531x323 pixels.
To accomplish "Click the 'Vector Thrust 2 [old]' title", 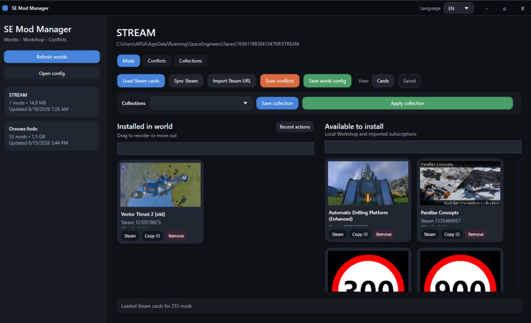I will [143, 214].
